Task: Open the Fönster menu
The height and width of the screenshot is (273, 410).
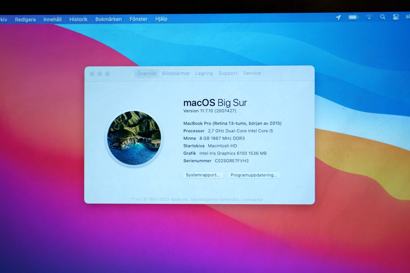Action: [x=138, y=19]
